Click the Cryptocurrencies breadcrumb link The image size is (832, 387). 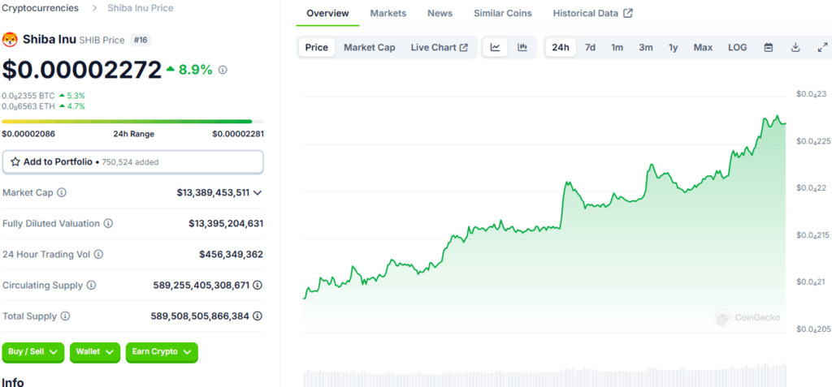[x=41, y=8]
